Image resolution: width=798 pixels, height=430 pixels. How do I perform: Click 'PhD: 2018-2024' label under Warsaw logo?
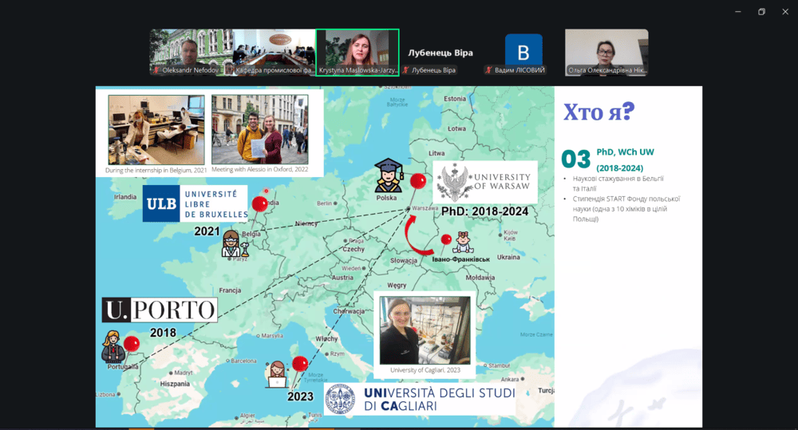tap(484, 211)
